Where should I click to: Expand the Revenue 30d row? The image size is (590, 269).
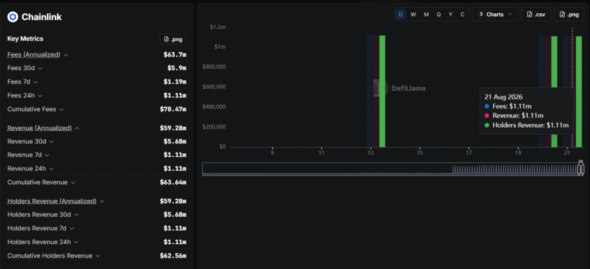coord(51,142)
